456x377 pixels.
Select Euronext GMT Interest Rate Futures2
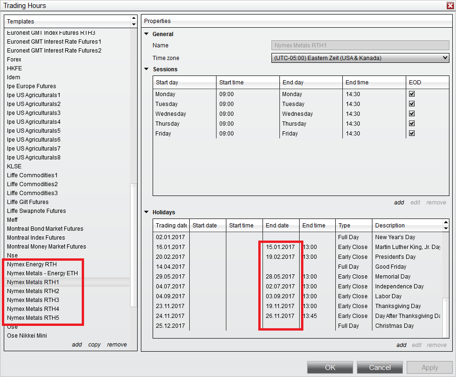coord(54,51)
